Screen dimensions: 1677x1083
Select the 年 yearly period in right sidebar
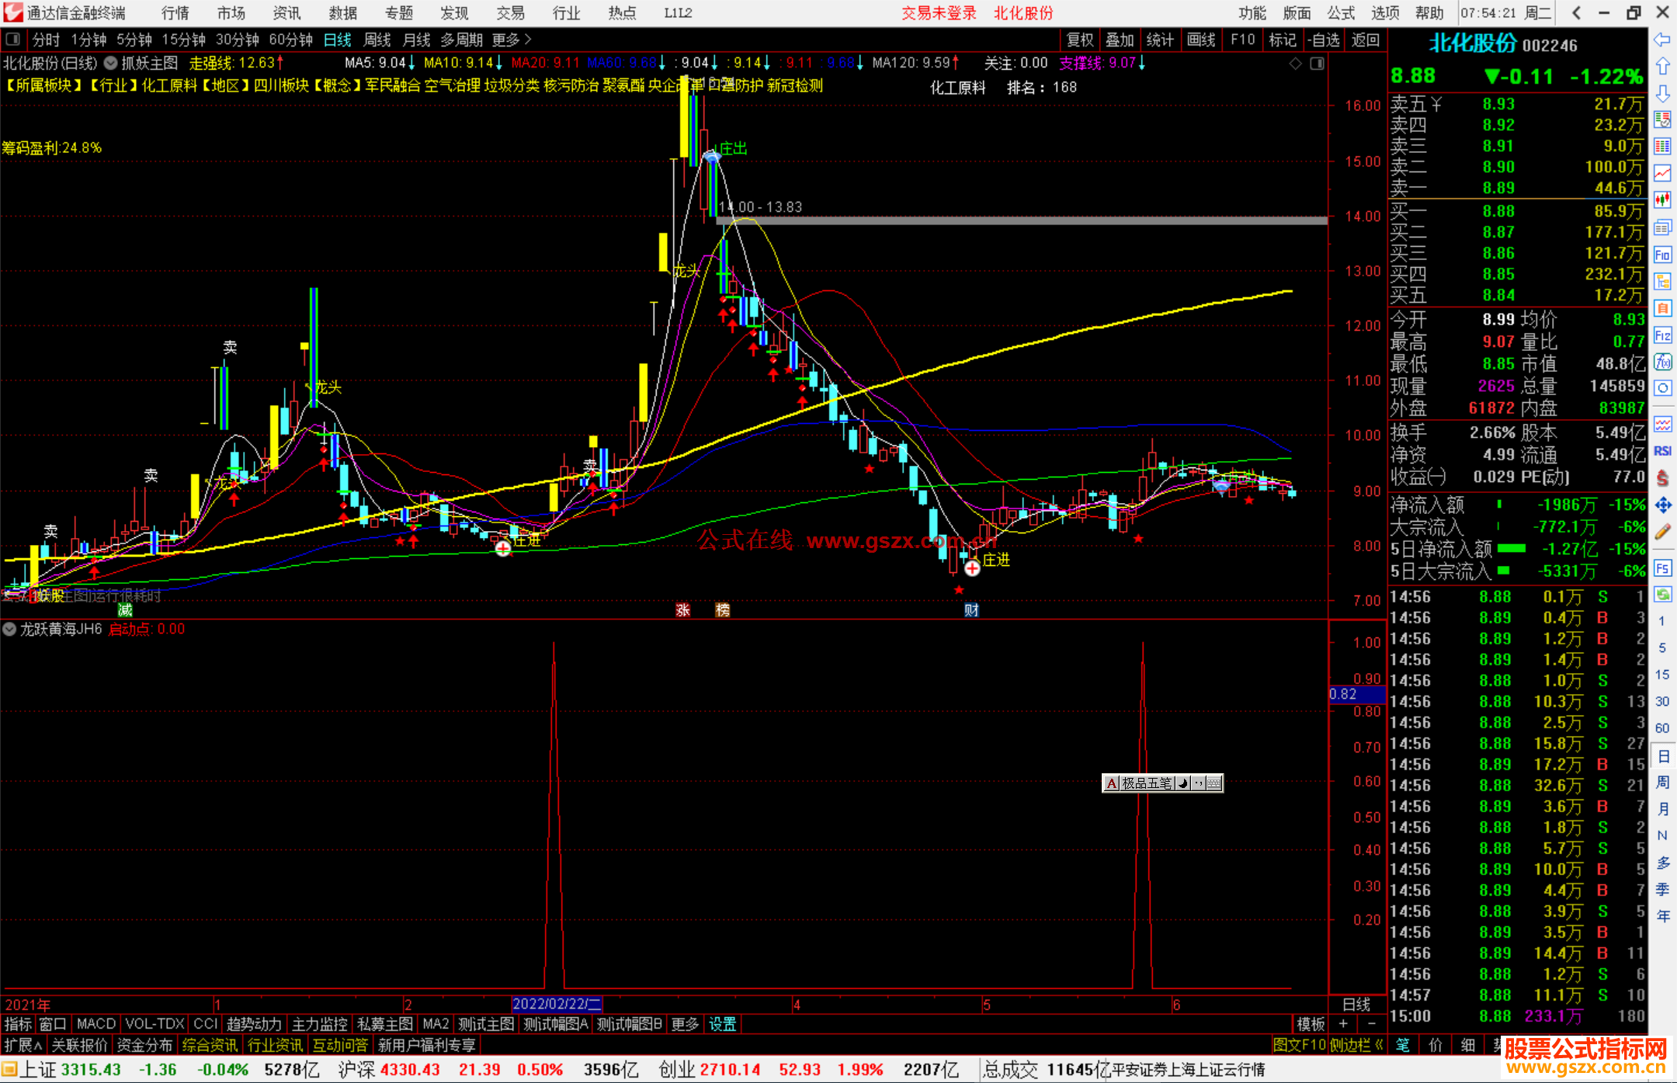point(1662,917)
